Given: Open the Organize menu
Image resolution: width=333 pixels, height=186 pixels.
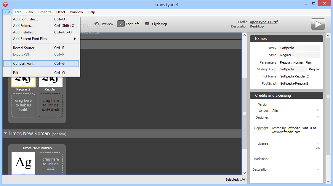Looking at the screenshot, I should pos(45,12).
